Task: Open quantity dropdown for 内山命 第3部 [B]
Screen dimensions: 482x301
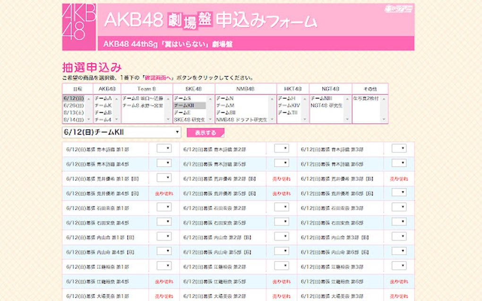Action: (399, 236)
